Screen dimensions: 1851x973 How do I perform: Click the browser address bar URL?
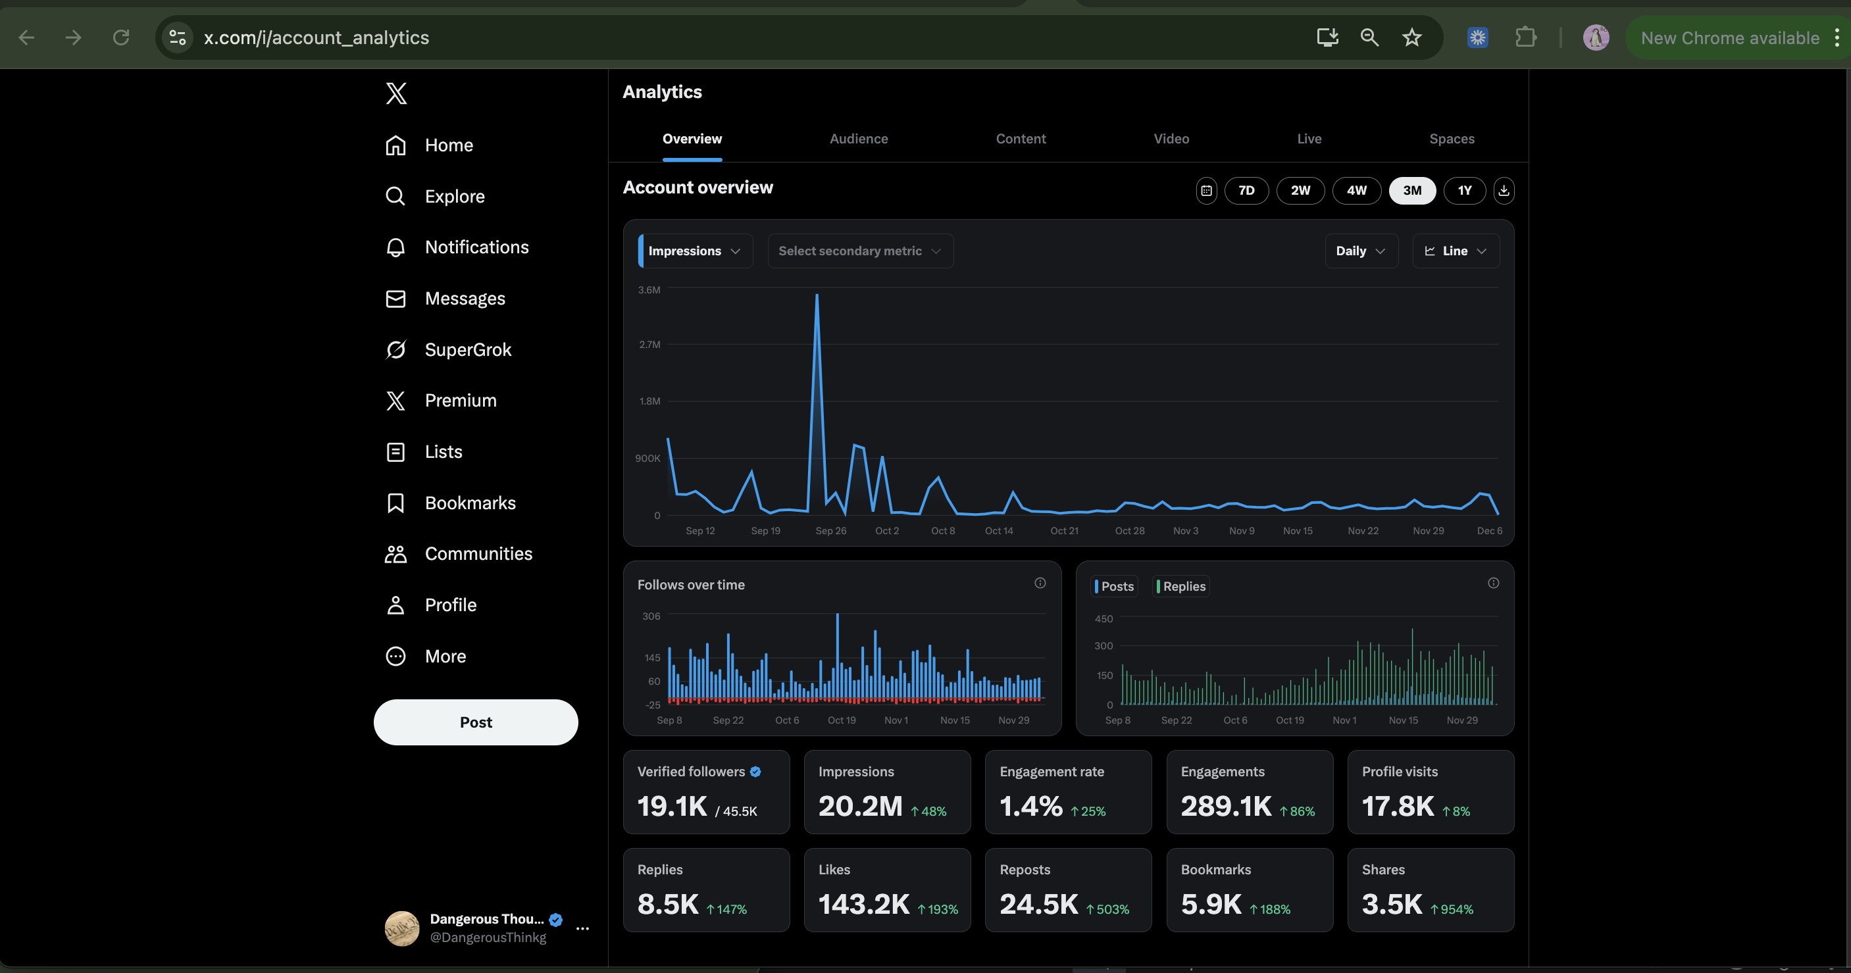click(316, 37)
